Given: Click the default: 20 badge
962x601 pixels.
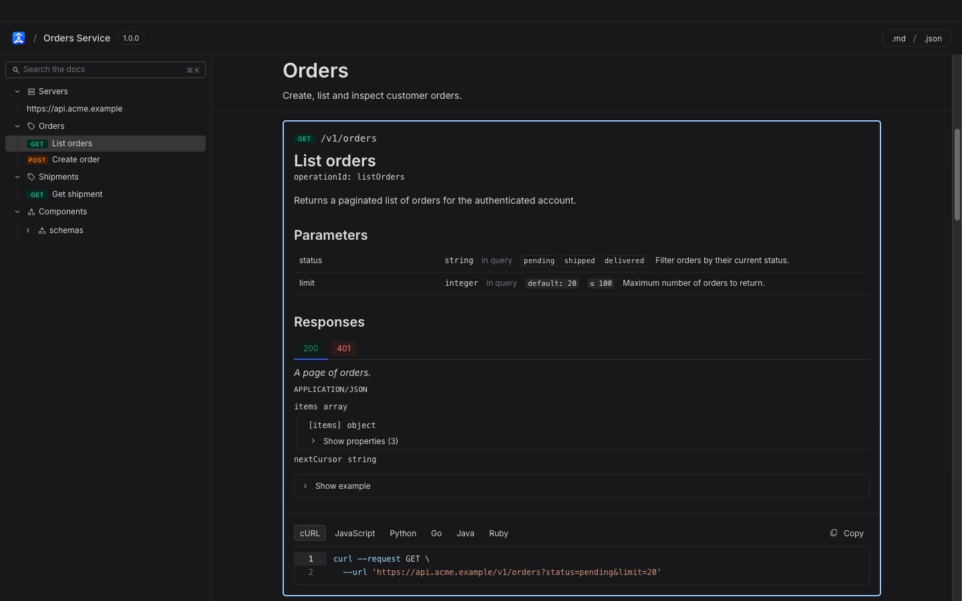Looking at the screenshot, I should tap(552, 283).
